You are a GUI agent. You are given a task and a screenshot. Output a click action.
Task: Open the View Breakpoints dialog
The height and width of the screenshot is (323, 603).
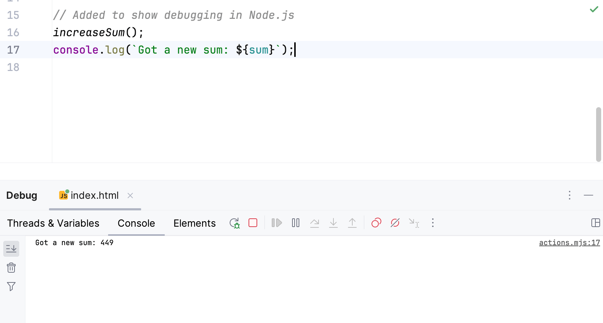tap(376, 223)
